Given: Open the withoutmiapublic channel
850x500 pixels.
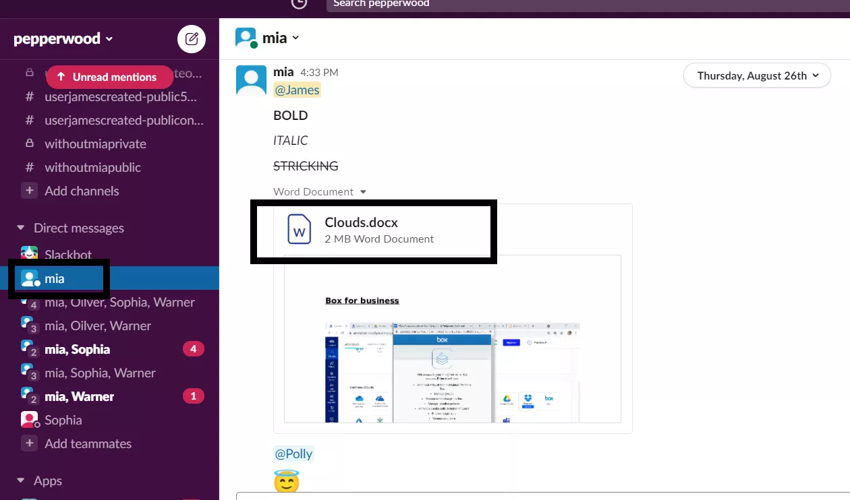Looking at the screenshot, I should [x=93, y=167].
